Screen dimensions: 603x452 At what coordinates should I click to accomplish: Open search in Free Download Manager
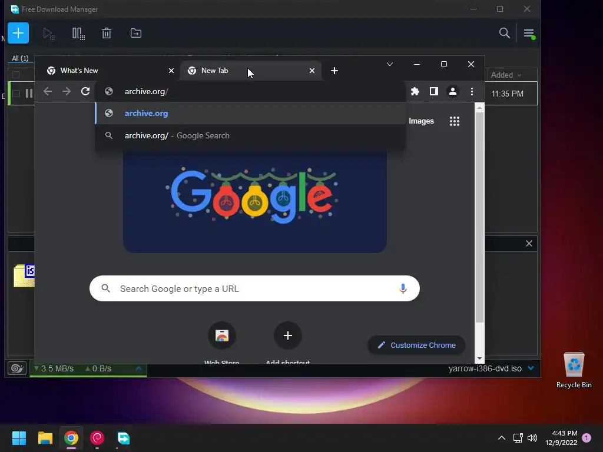click(x=504, y=33)
